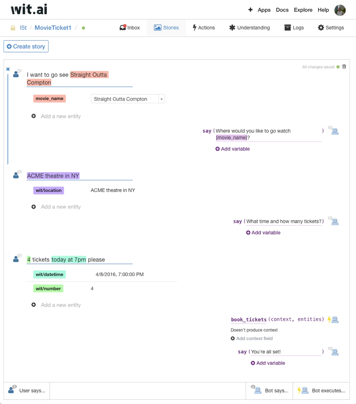Click your profile avatar in the top right
Image resolution: width=356 pixels, height=404 pixels.
click(x=340, y=10)
